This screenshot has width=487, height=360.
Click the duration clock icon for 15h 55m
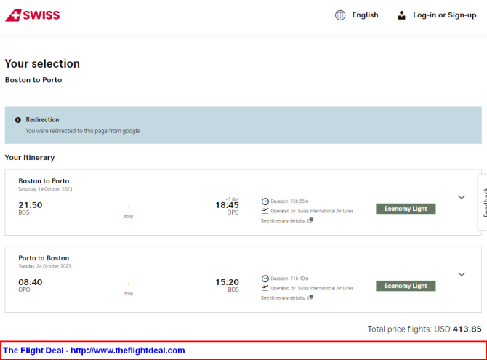tap(265, 201)
